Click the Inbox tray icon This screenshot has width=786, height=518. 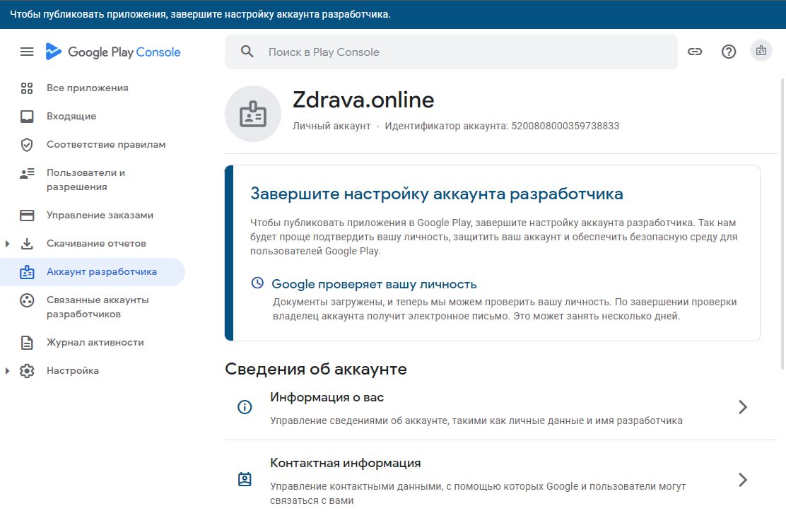[27, 116]
